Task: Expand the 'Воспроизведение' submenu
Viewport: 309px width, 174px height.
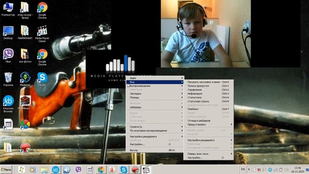Action: coord(155,86)
